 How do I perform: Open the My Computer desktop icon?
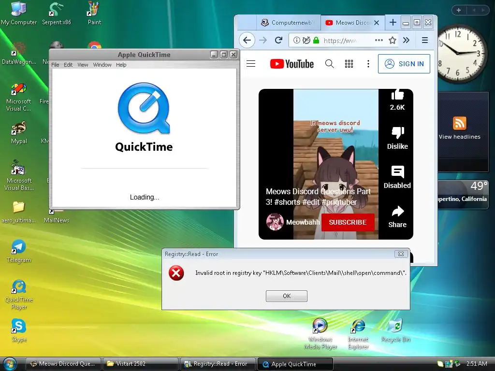pos(19,13)
